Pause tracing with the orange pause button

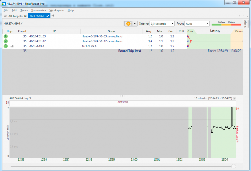(x=128, y=23)
